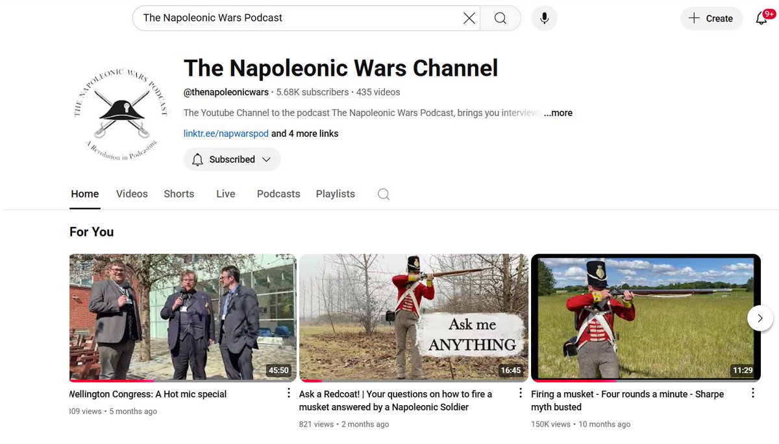Open the Wellington Congress video title
Screen dimensions: 779x444
tap(147, 394)
